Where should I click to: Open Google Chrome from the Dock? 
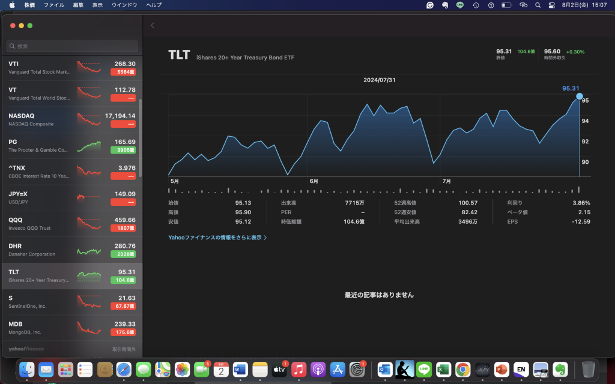click(x=462, y=369)
